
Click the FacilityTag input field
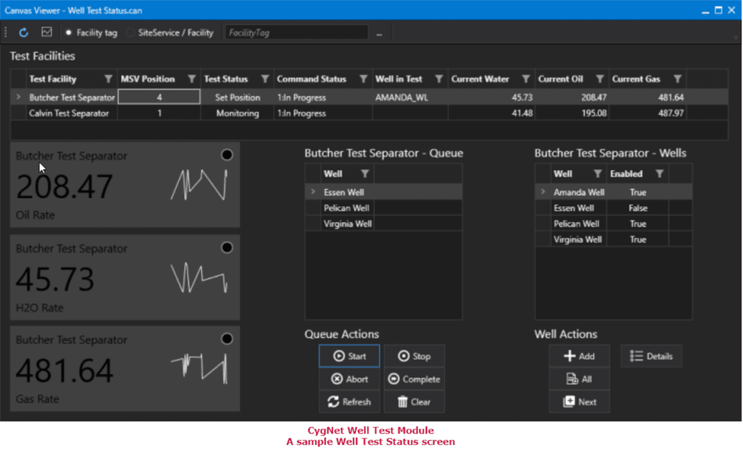point(296,32)
